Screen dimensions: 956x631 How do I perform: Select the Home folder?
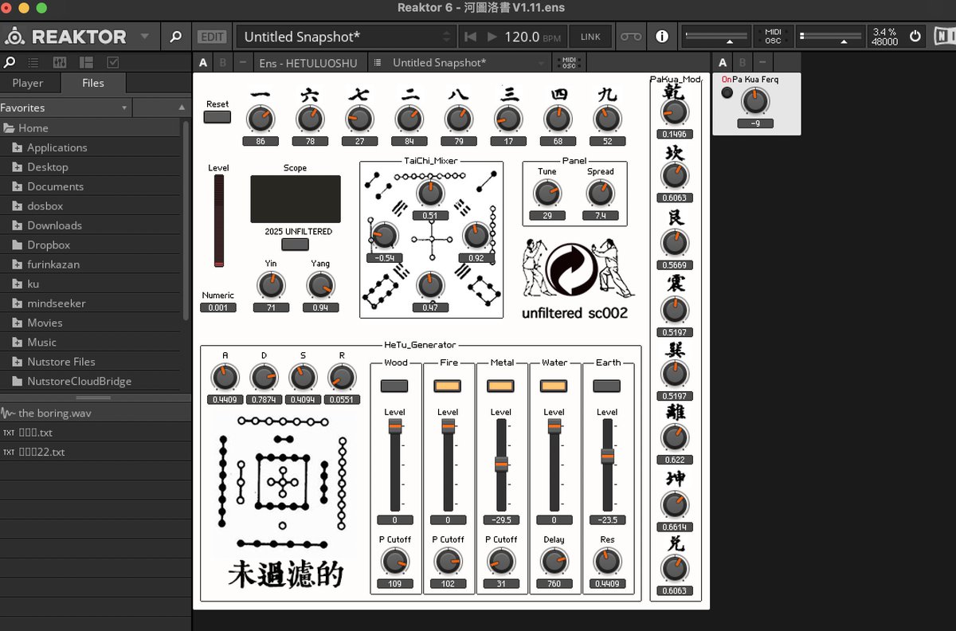click(x=92, y=127)
